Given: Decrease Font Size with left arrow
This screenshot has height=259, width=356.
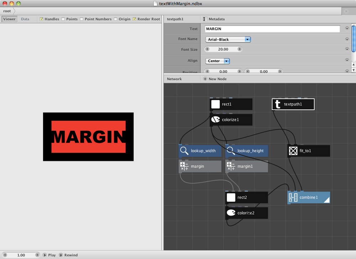Looking at the screenshot, I should [207, 49].
